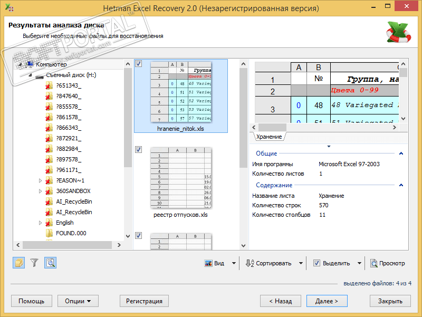Click the Excel lifebuoy logo in header
This screenshot has width=422, height=317.
tap(399, 32)
